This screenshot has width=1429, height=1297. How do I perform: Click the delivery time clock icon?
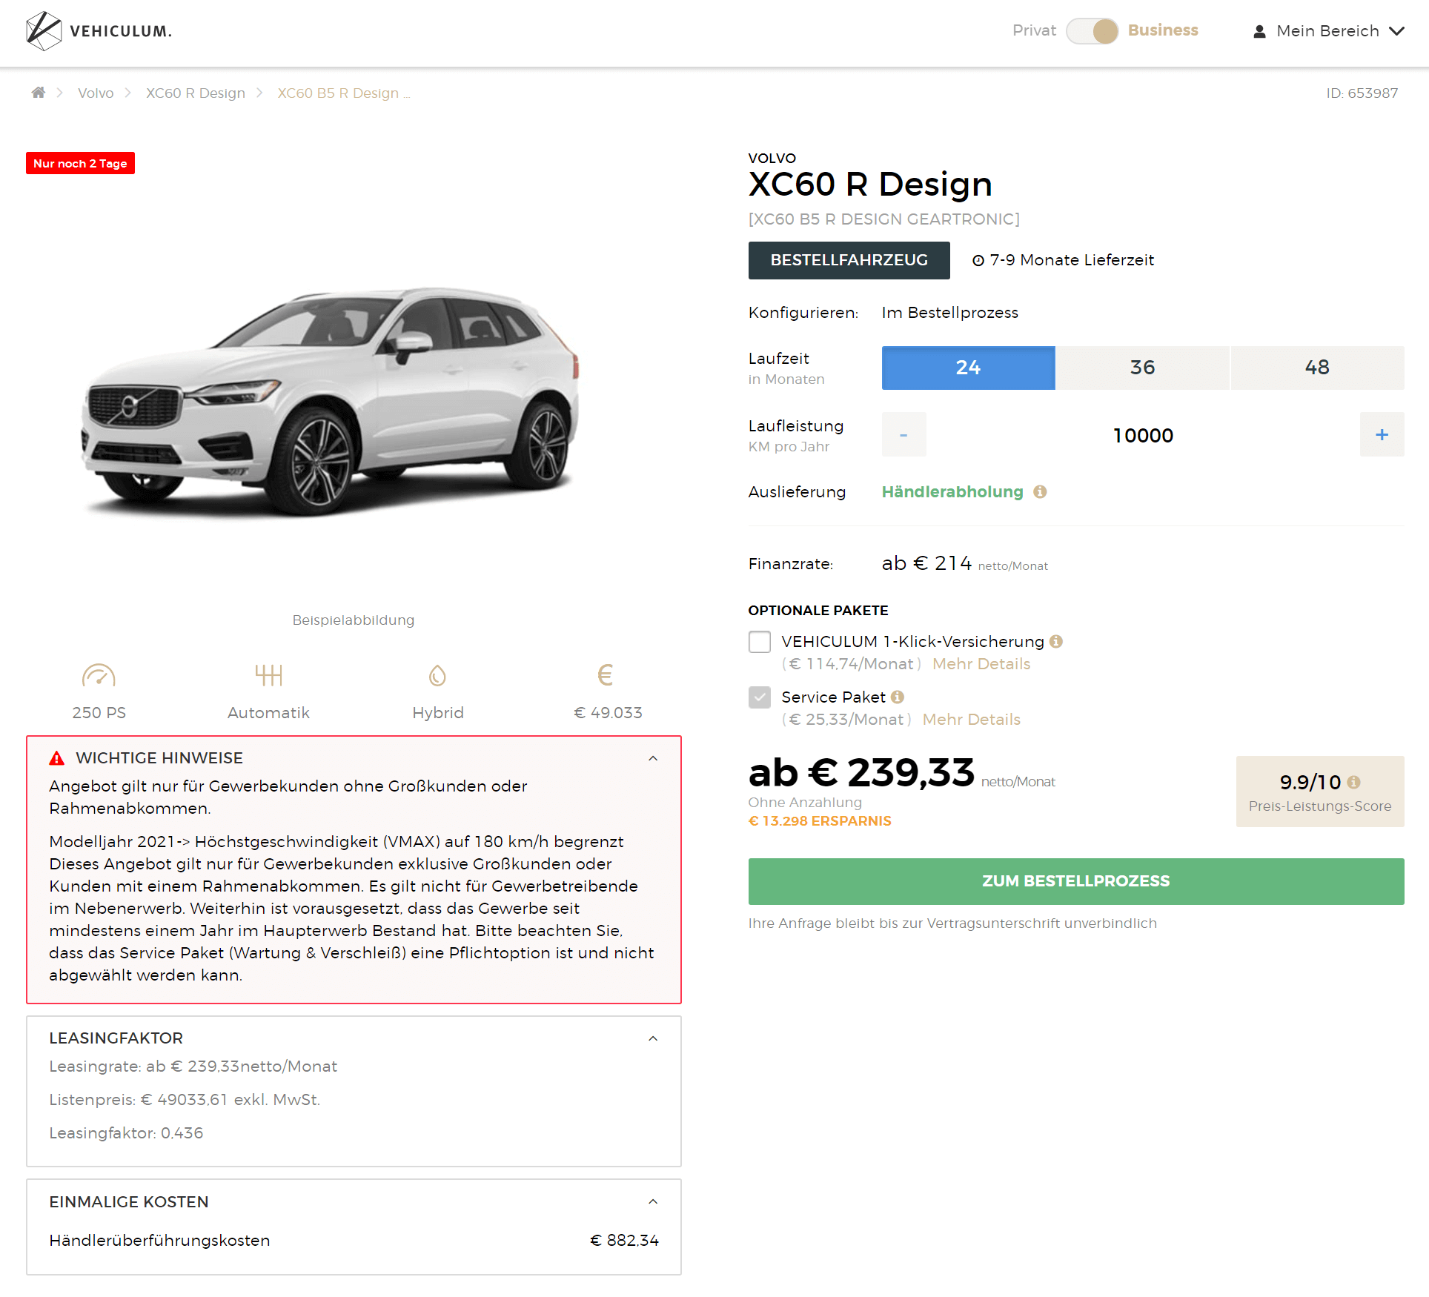tap(978, 260)
